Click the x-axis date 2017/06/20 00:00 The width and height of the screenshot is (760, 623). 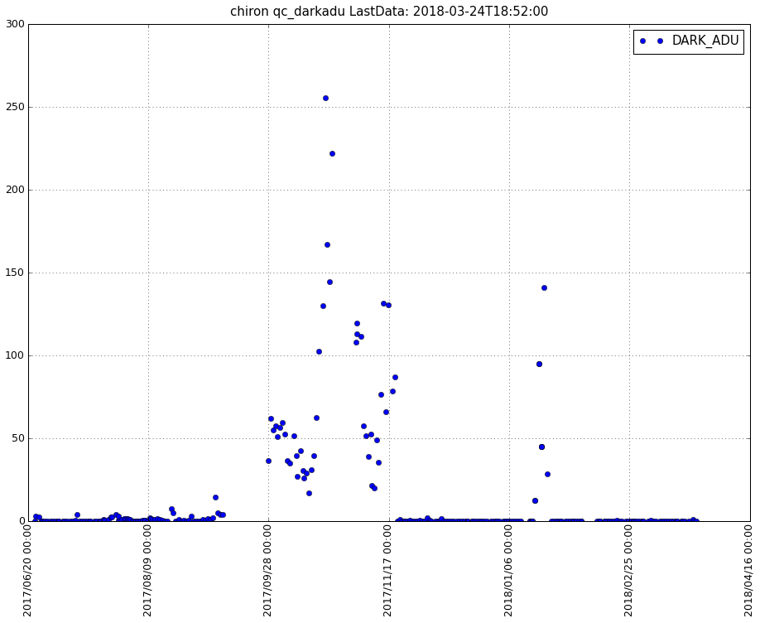click(x=27, y=571)
